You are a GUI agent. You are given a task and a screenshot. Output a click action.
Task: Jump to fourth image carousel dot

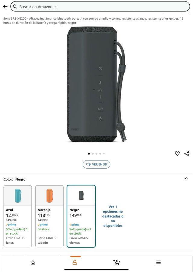tap(100, 154)
